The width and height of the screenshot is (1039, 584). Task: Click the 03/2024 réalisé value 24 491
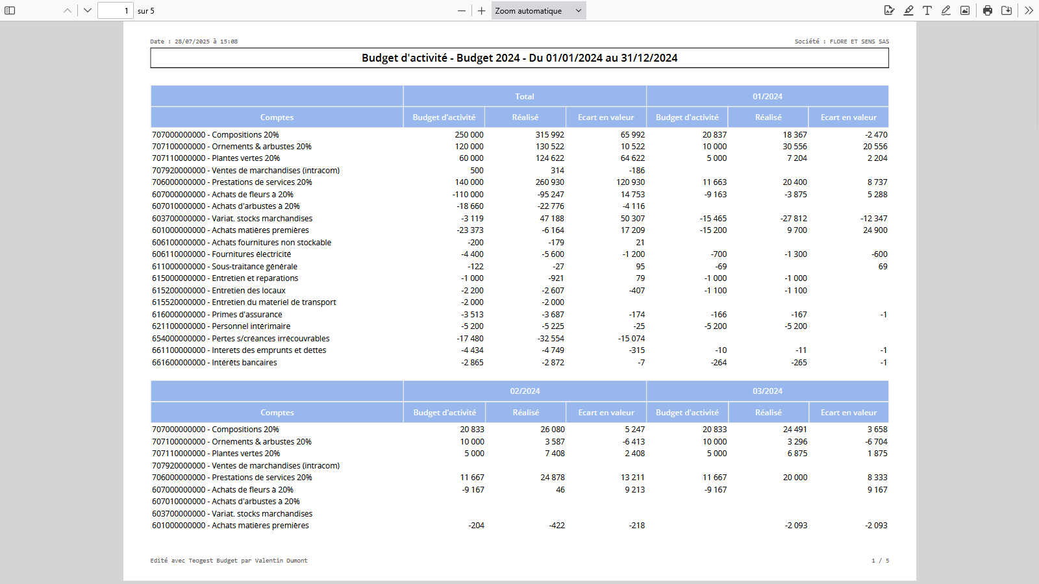(x=795, y=430)
